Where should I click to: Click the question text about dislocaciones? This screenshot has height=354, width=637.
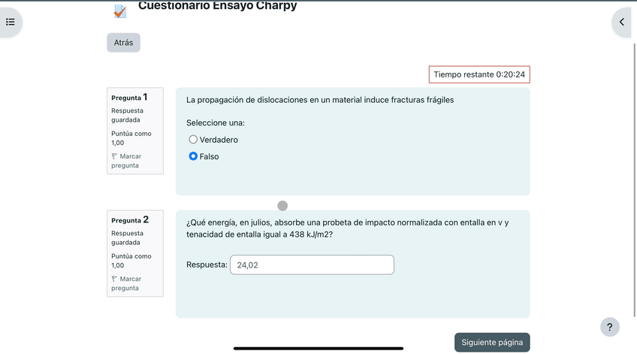coord(320,99)
